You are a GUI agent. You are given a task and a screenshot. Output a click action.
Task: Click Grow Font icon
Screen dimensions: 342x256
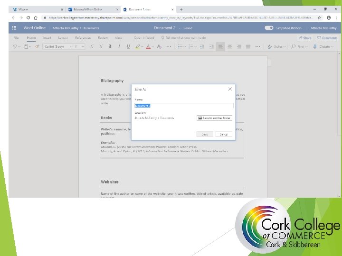(x=92, y=46)
